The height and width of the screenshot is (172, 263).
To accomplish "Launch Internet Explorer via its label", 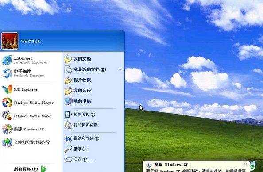I will click(x=31, y=60).
